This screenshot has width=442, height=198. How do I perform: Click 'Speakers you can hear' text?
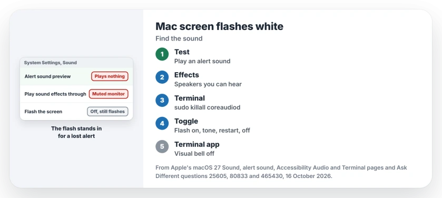[208, 84]
